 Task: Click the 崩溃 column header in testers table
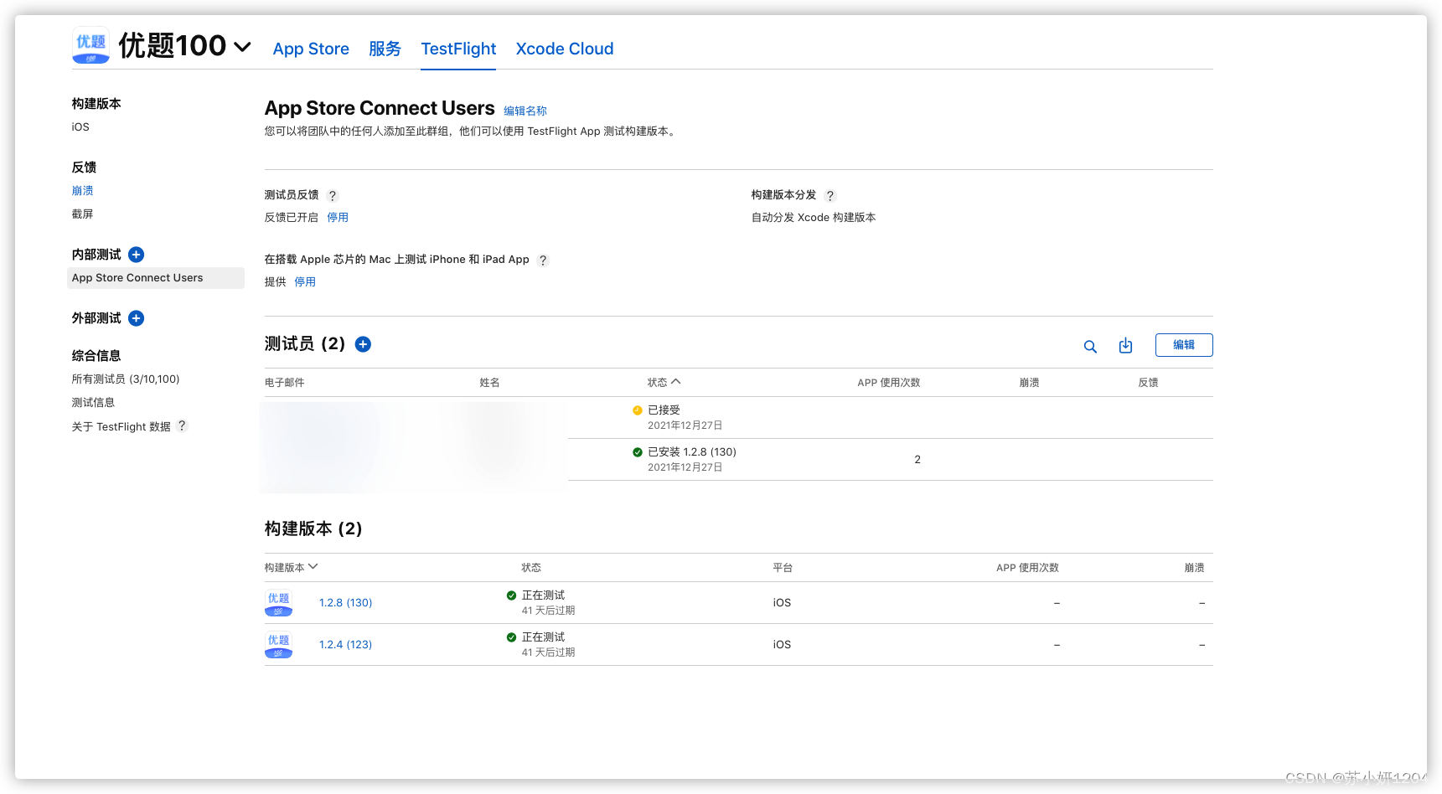pyautogui.click(x=1029, y=383)
